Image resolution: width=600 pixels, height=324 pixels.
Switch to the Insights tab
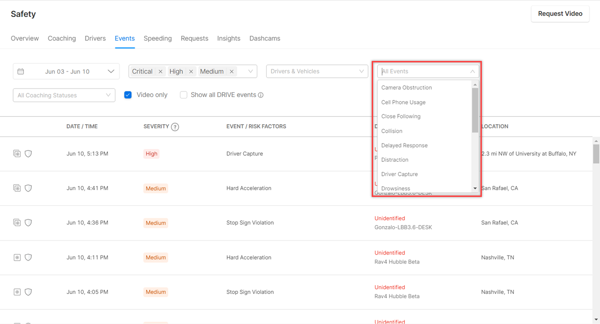point(229,38)
